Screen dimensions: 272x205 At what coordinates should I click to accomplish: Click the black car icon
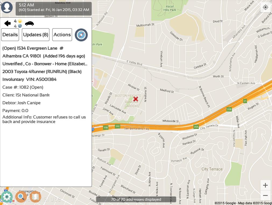[x=29, y=23]
